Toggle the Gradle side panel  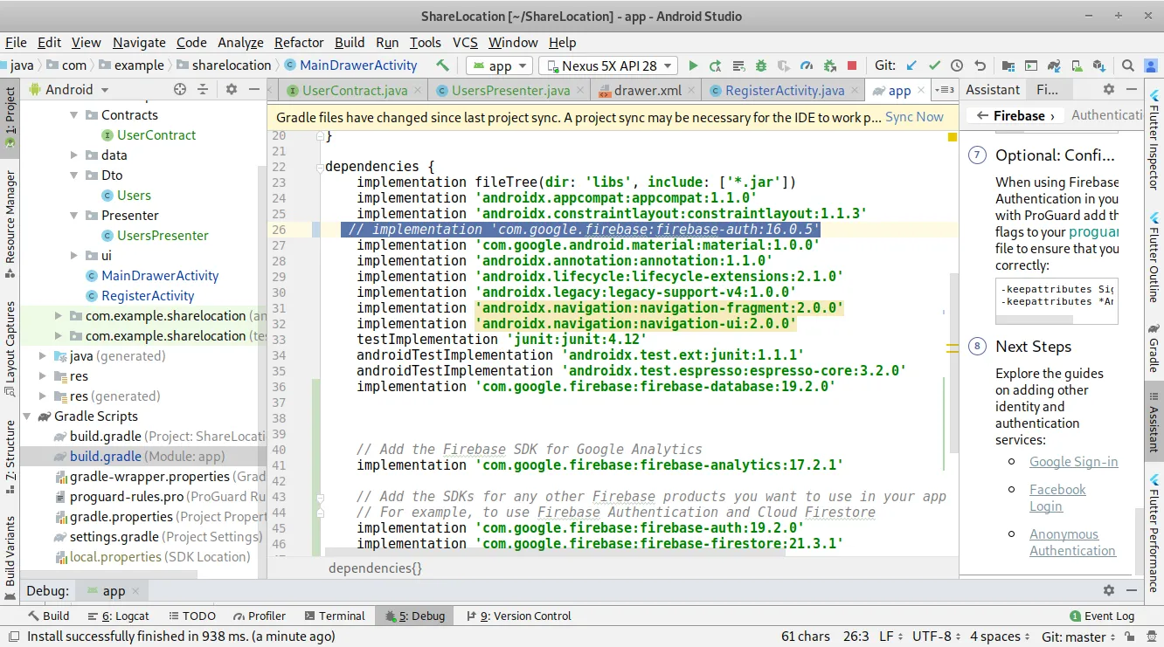click(x=1154, y=348)
